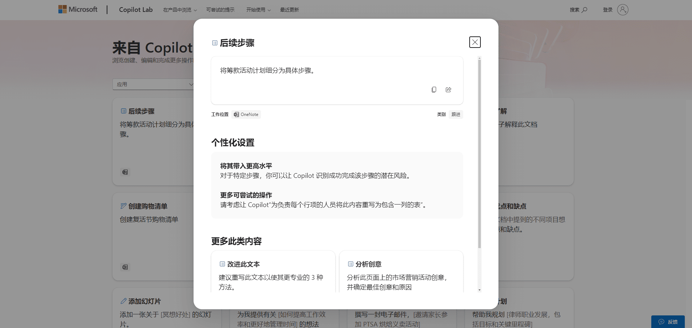Select the 跟进 category tag
This screenshot has width=692, height=328.
click(x=456, y=114)
